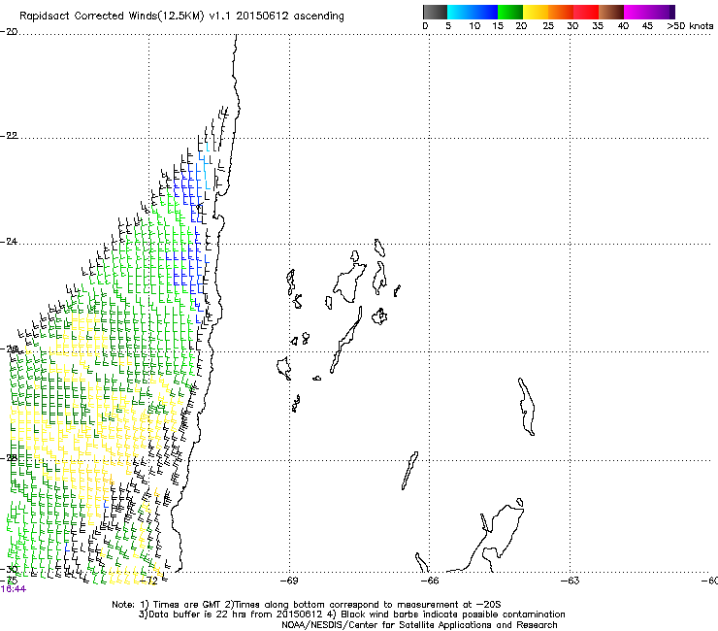Click the '-66' longitude label
The image size is (718, 631).
(430, 581)
